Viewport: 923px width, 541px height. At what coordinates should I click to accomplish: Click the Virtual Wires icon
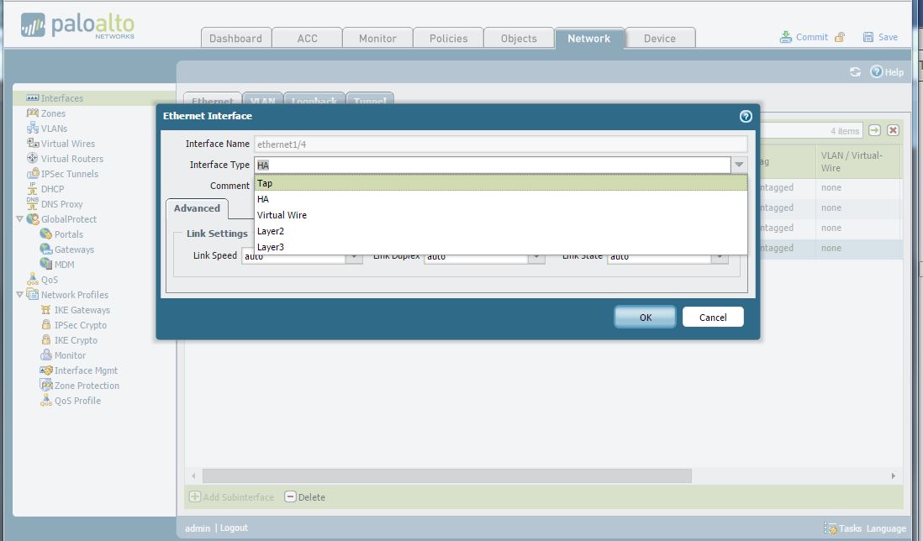pyautogui.click(x=33, y=143)
